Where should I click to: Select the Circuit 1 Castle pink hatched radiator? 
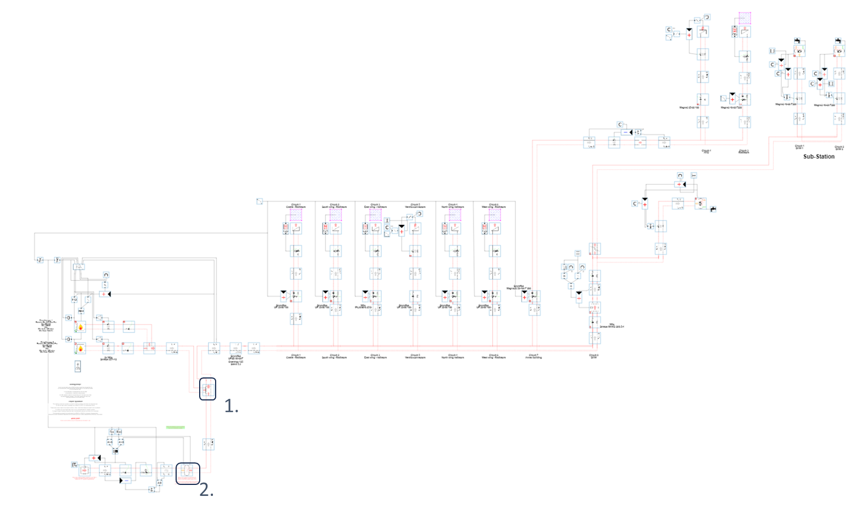click(296, 214)
